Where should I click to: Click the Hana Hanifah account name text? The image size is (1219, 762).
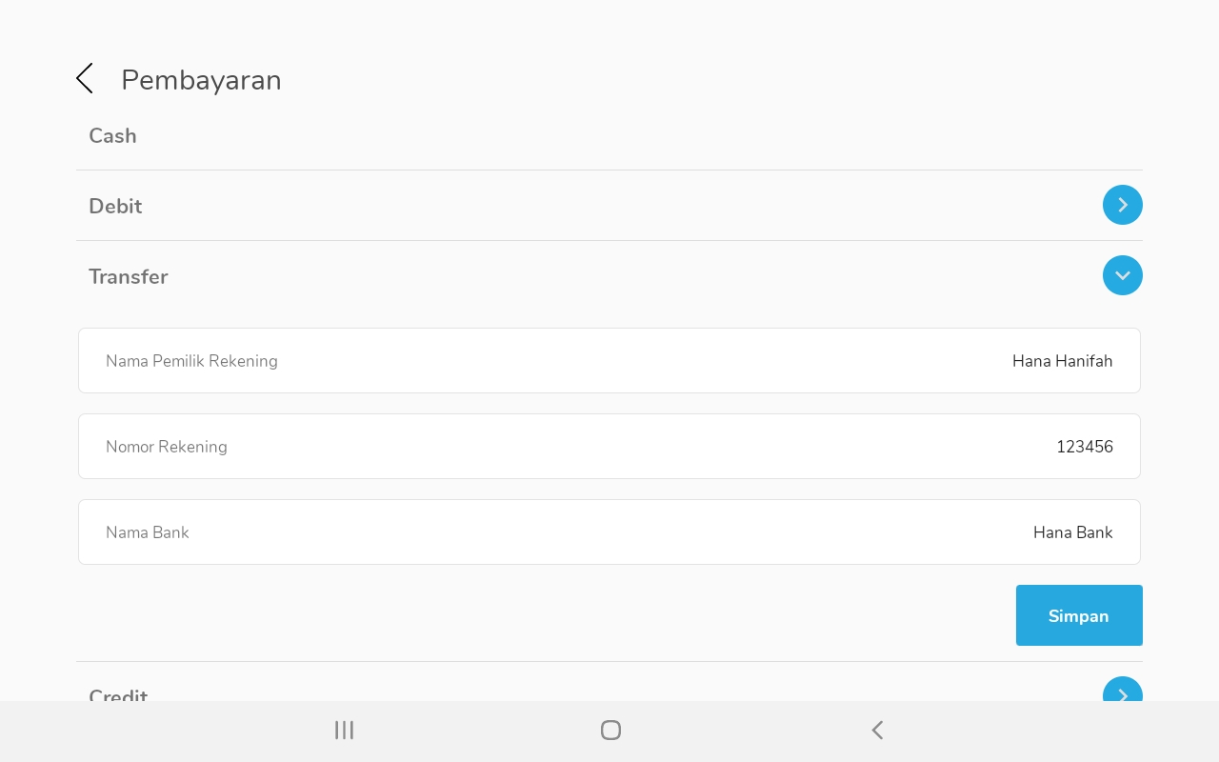[x=1062, y=361]
